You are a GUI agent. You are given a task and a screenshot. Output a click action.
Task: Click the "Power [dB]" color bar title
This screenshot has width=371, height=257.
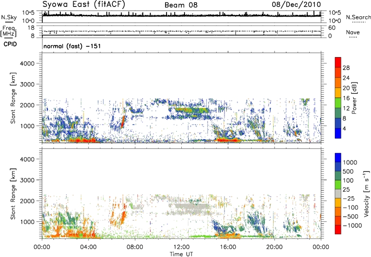click(354, 98)
